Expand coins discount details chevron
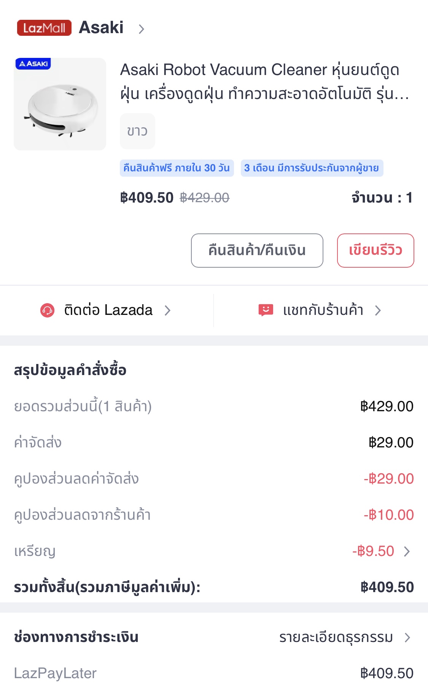This screenshot has width=428, height=693. pyautogui.click(x=407, y=551)
